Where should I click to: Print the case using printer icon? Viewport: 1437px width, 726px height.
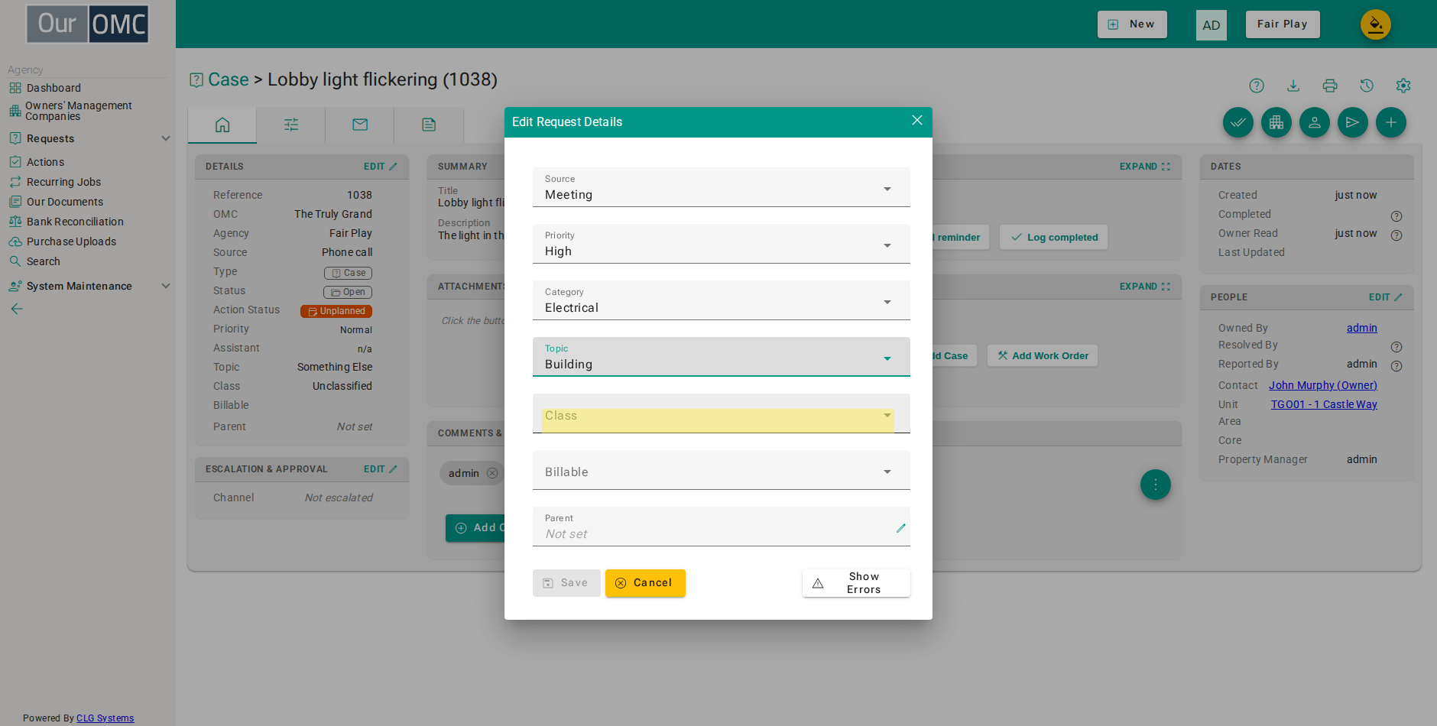[1330, 86]
